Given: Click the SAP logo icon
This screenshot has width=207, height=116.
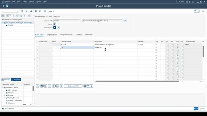Looking at the screenshot, I should 7,6.
